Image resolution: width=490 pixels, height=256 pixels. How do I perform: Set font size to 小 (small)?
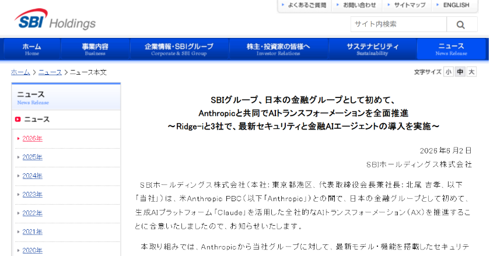click(x=449, y=72)
